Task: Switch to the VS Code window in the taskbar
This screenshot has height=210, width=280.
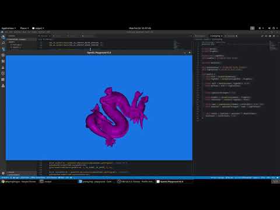Action: [96, 181]
